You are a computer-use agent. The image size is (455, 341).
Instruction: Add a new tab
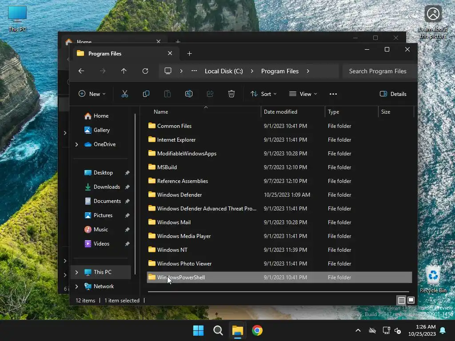[189, 54]
